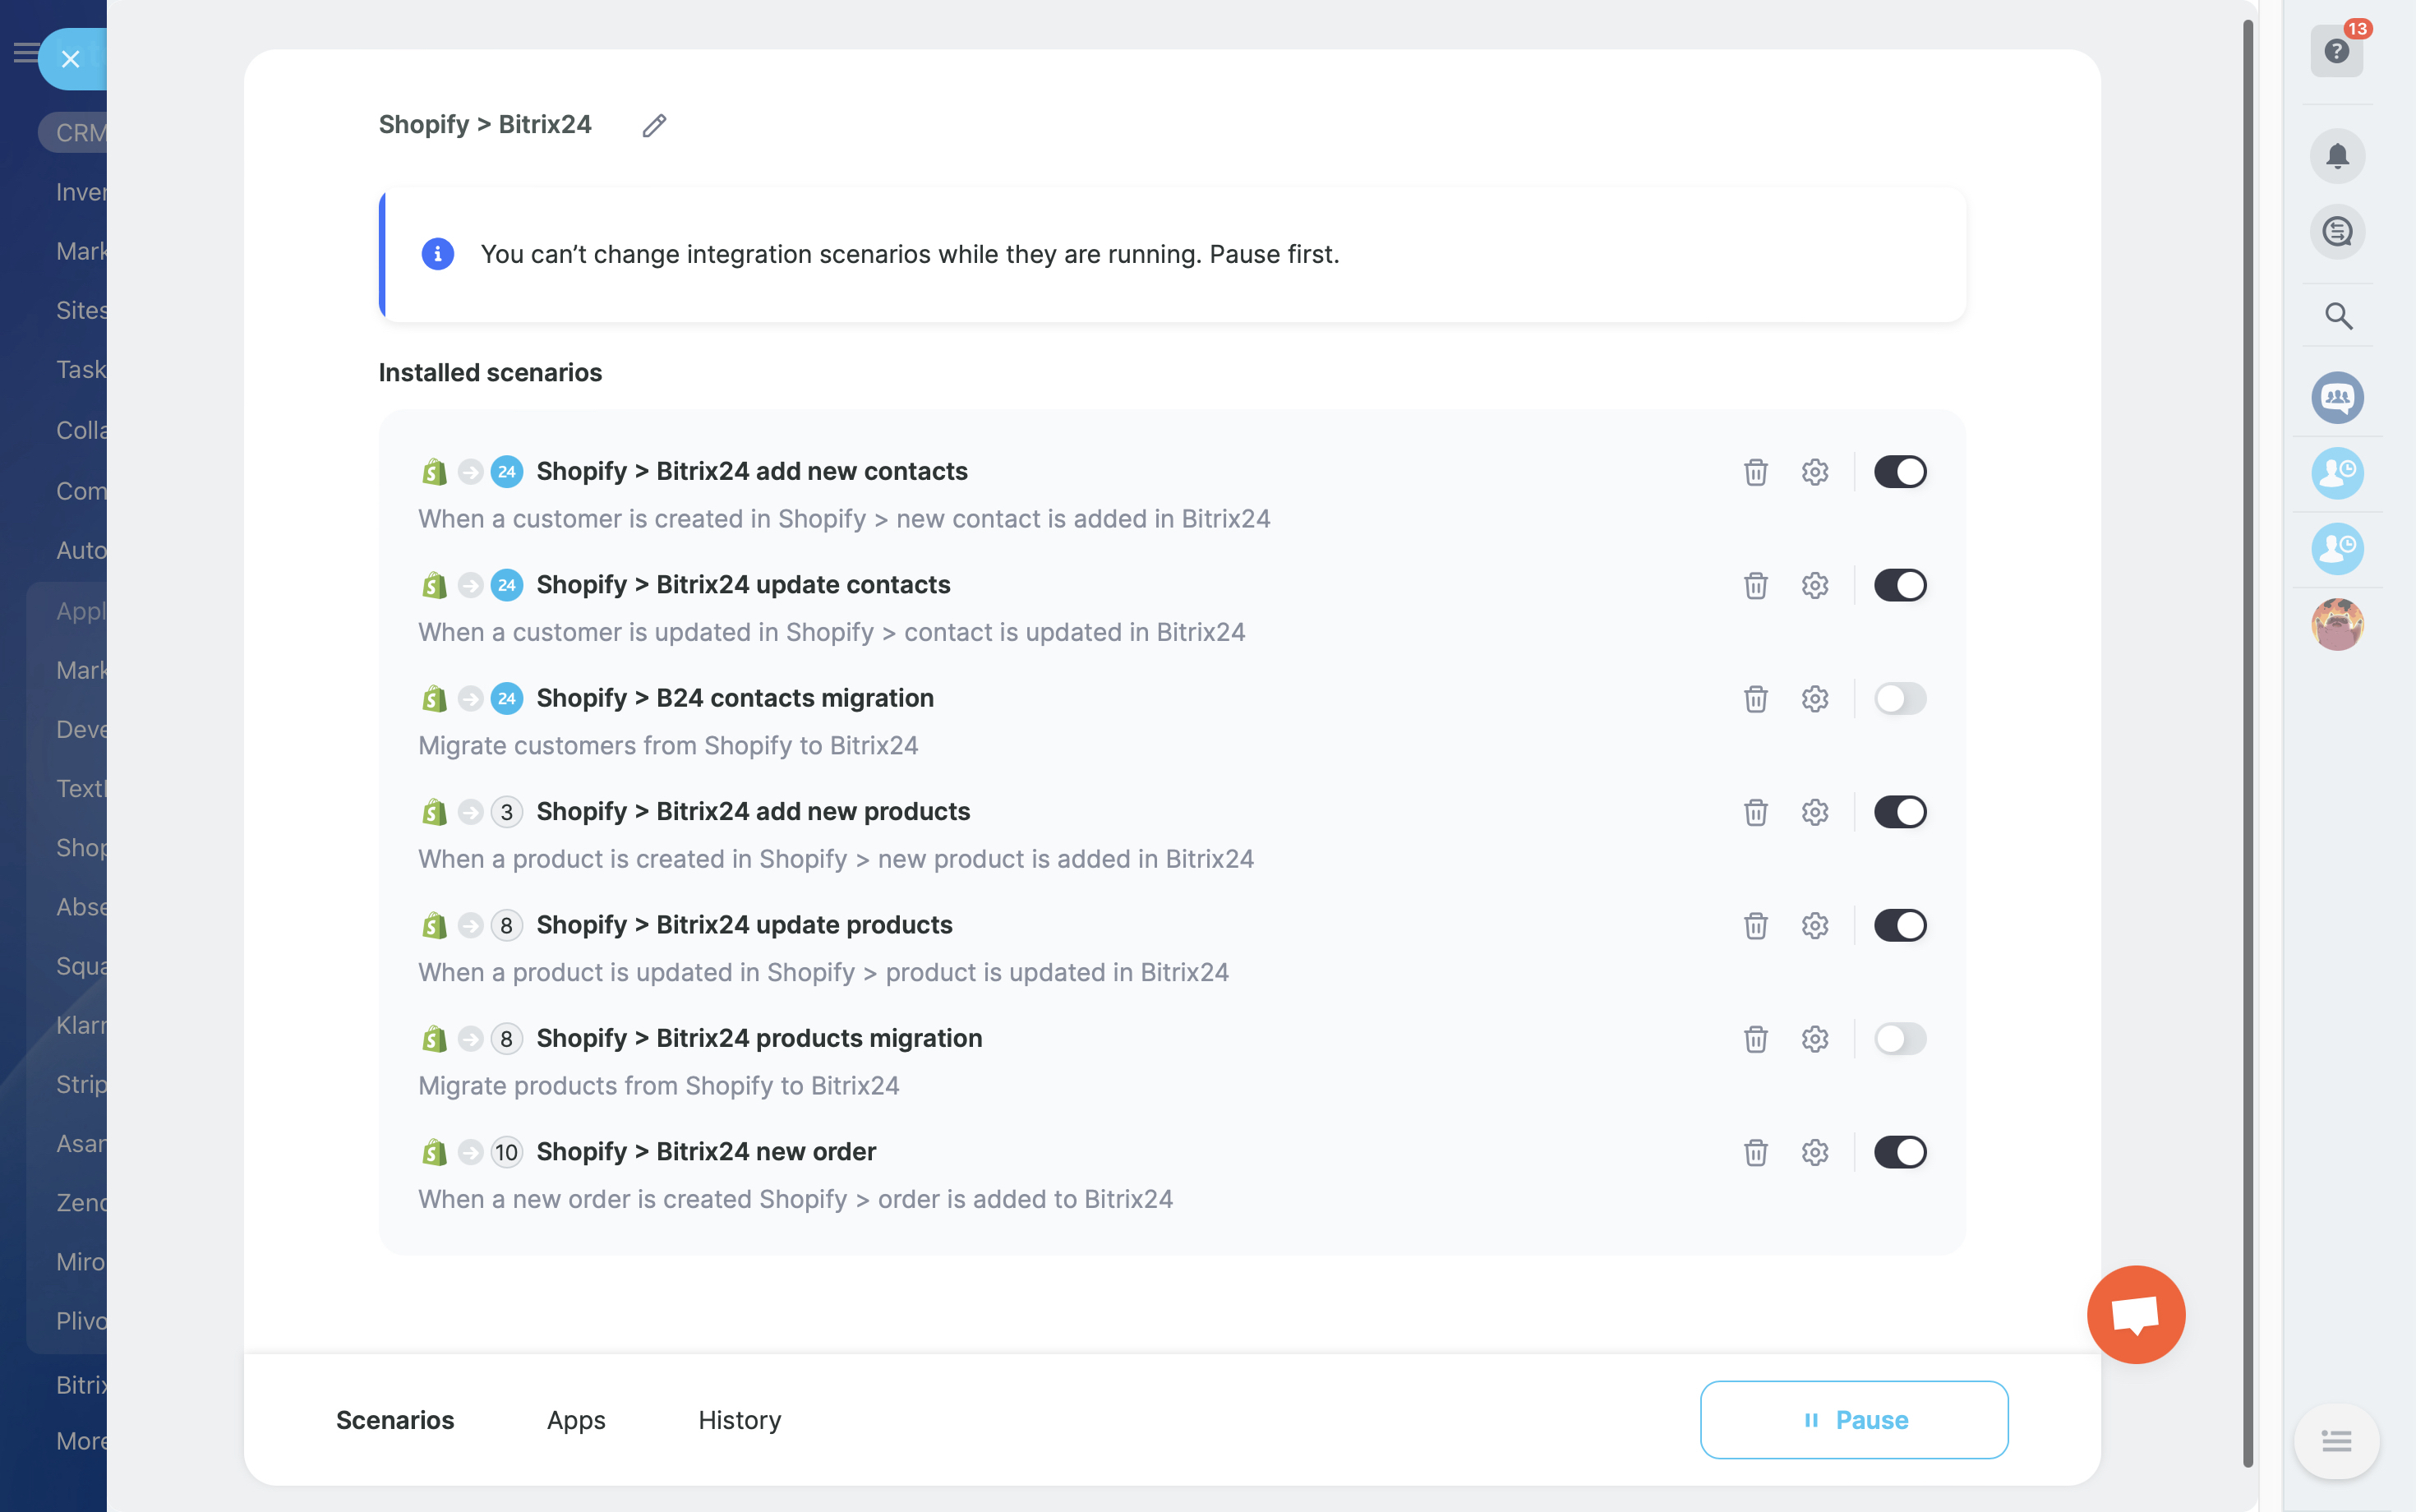Open settings for add new products scenario
This screenshot has height=1512, width=2416.
(x=1815, y=812)
